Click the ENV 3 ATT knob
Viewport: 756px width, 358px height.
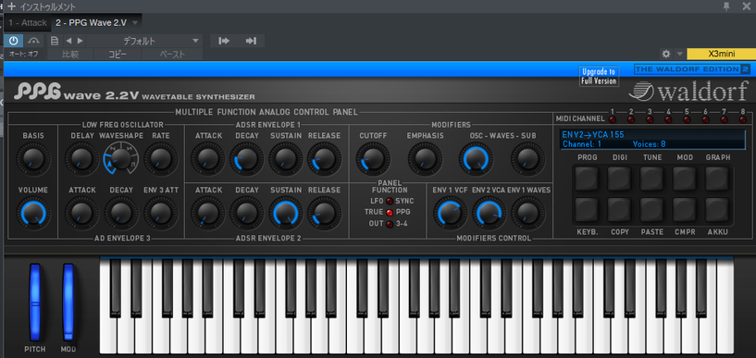pos(161,213)
